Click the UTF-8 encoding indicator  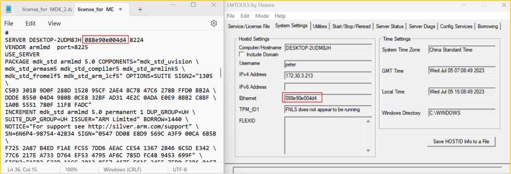click(180, 170)
